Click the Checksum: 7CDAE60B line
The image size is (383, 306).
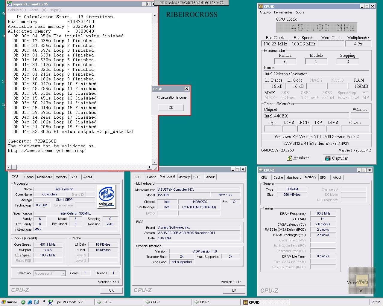click(32, 141)
